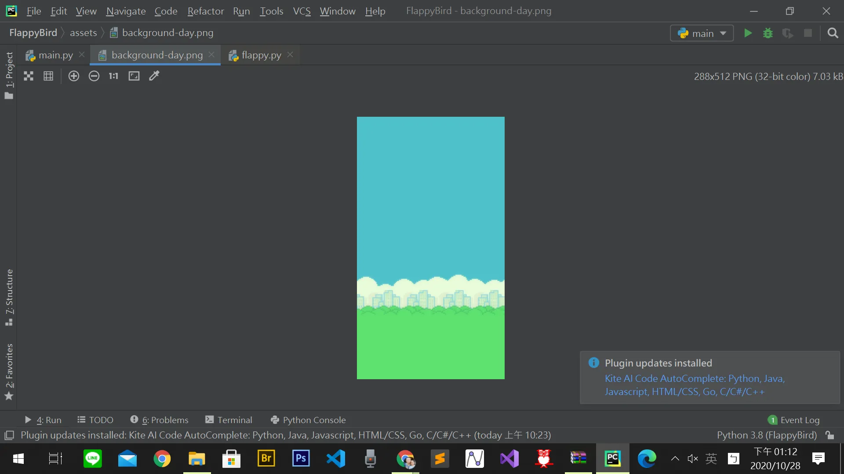
Task: Toggle transparency chessboard in image viewer
Action: 29,76
